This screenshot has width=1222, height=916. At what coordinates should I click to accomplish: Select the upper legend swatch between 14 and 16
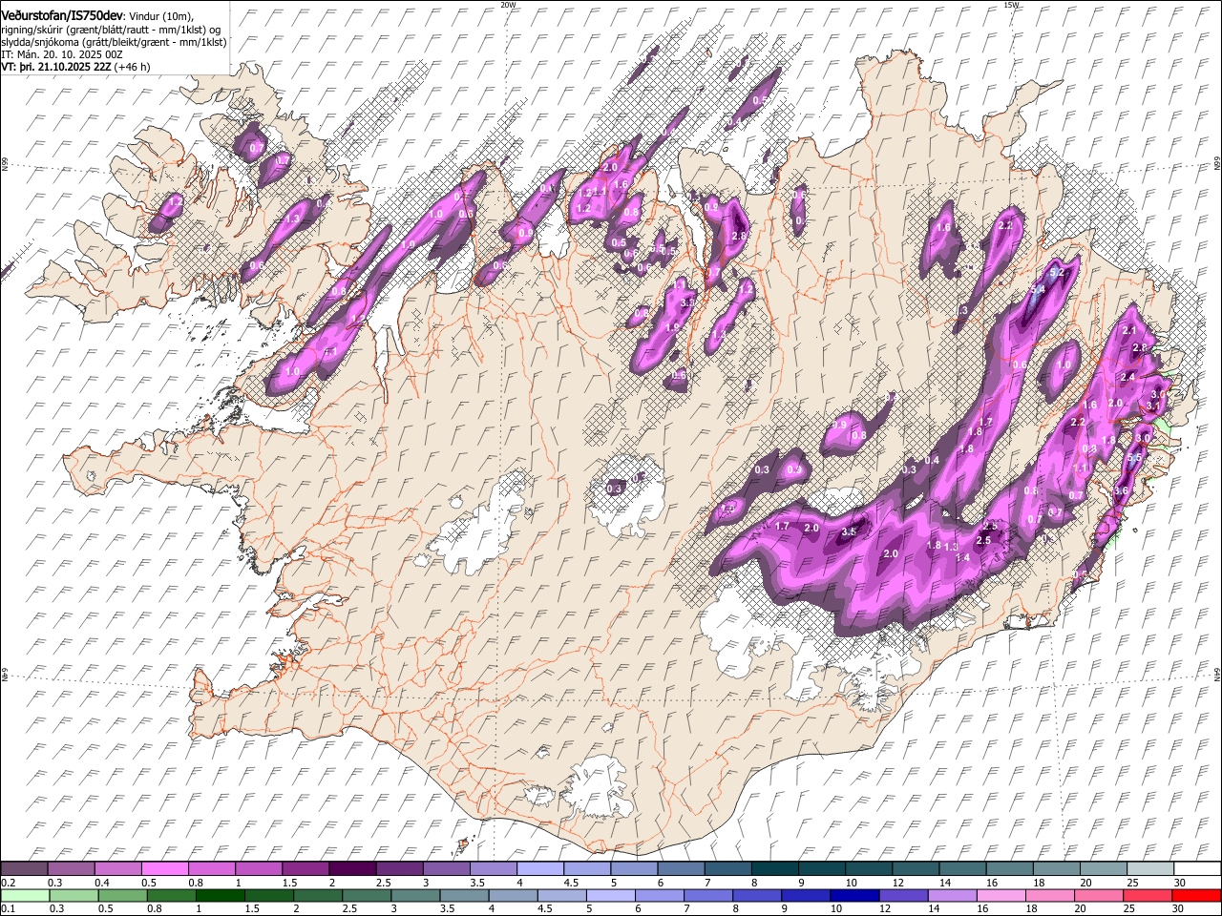click(x=963, y=868)
